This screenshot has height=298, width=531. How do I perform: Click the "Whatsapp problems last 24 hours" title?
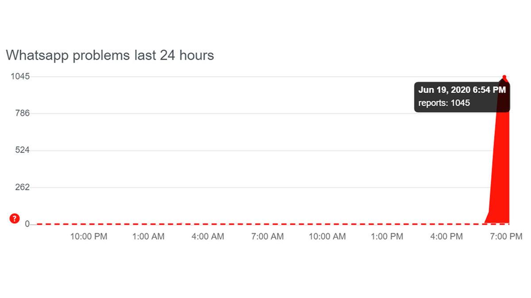click(x=110, y=55)
